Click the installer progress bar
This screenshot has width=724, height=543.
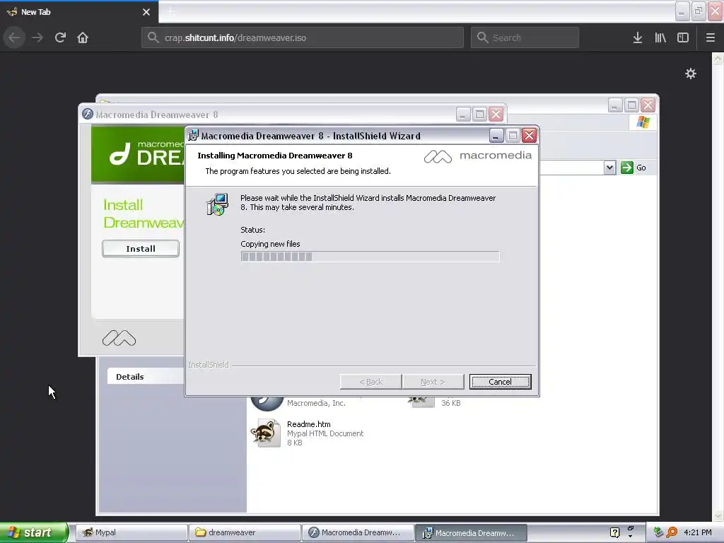pos(370,257)
